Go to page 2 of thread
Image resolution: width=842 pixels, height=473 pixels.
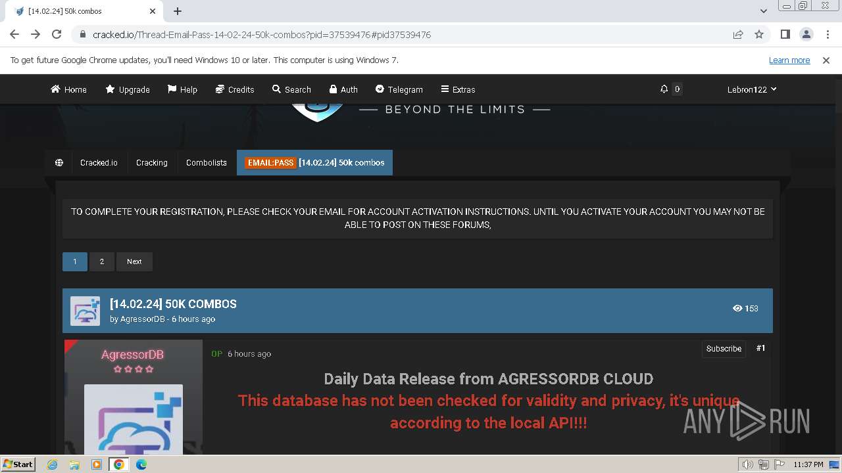click(102, 261)
